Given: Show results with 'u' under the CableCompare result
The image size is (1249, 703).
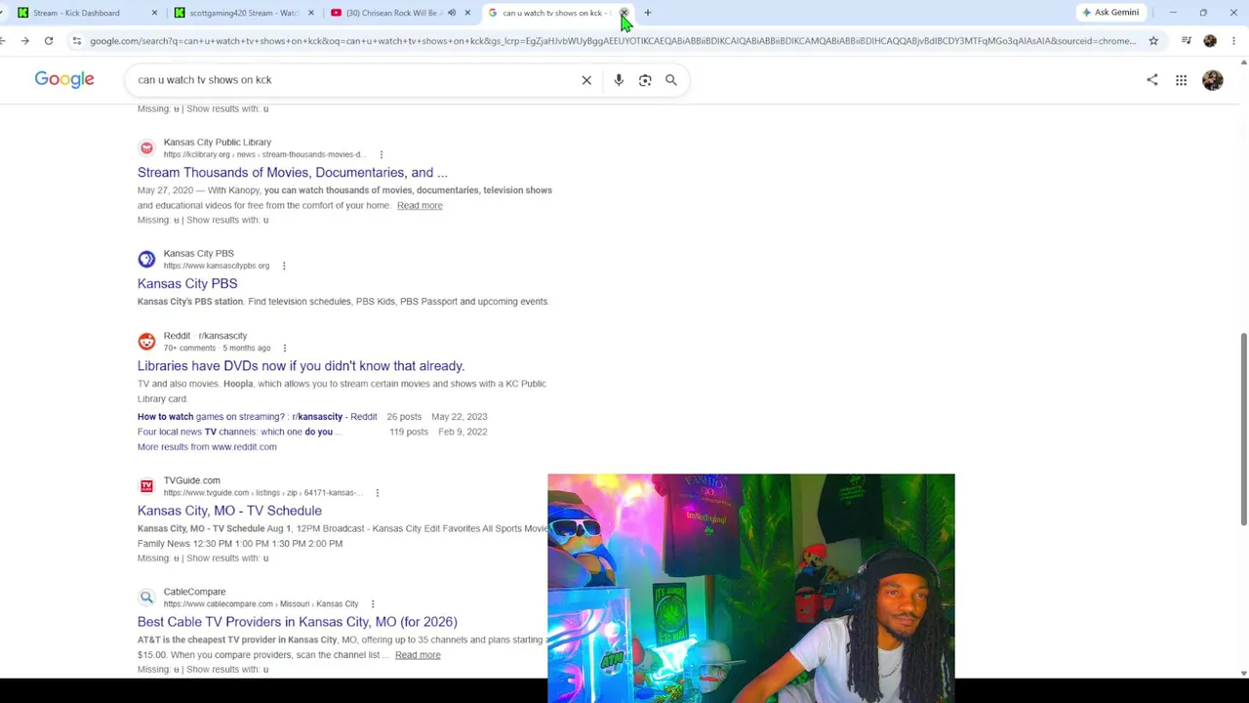Looking at the screenshot, I should 227,670.
